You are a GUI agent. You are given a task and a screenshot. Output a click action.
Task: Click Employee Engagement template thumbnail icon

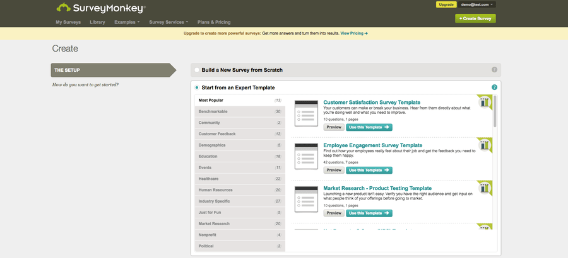point(306,156)
